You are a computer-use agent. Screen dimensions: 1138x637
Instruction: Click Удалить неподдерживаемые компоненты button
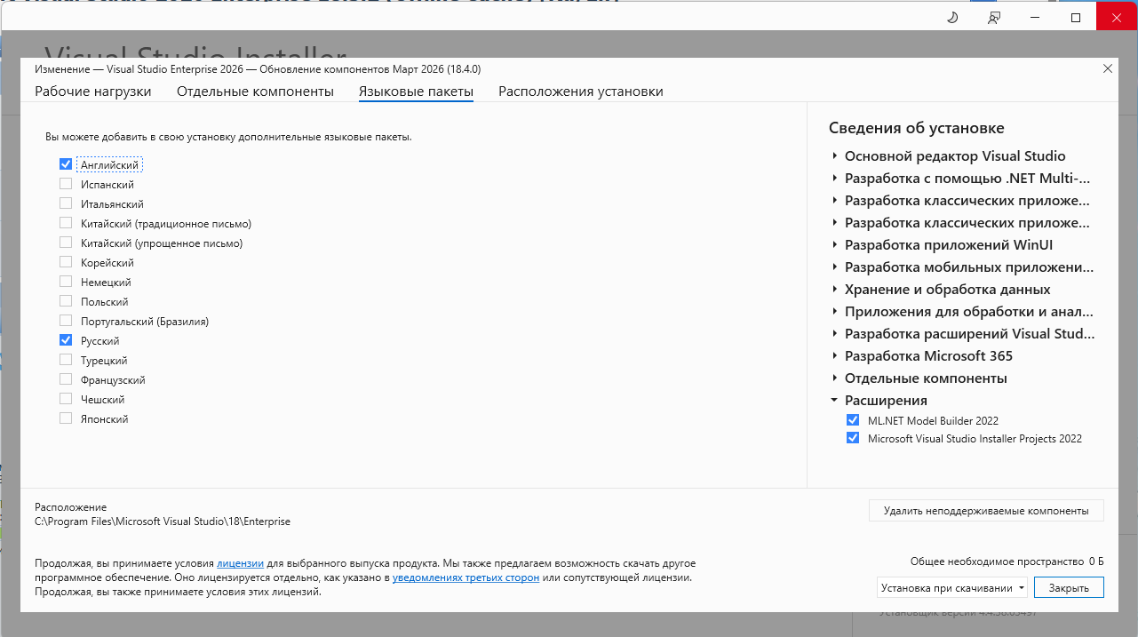[986, 511]
